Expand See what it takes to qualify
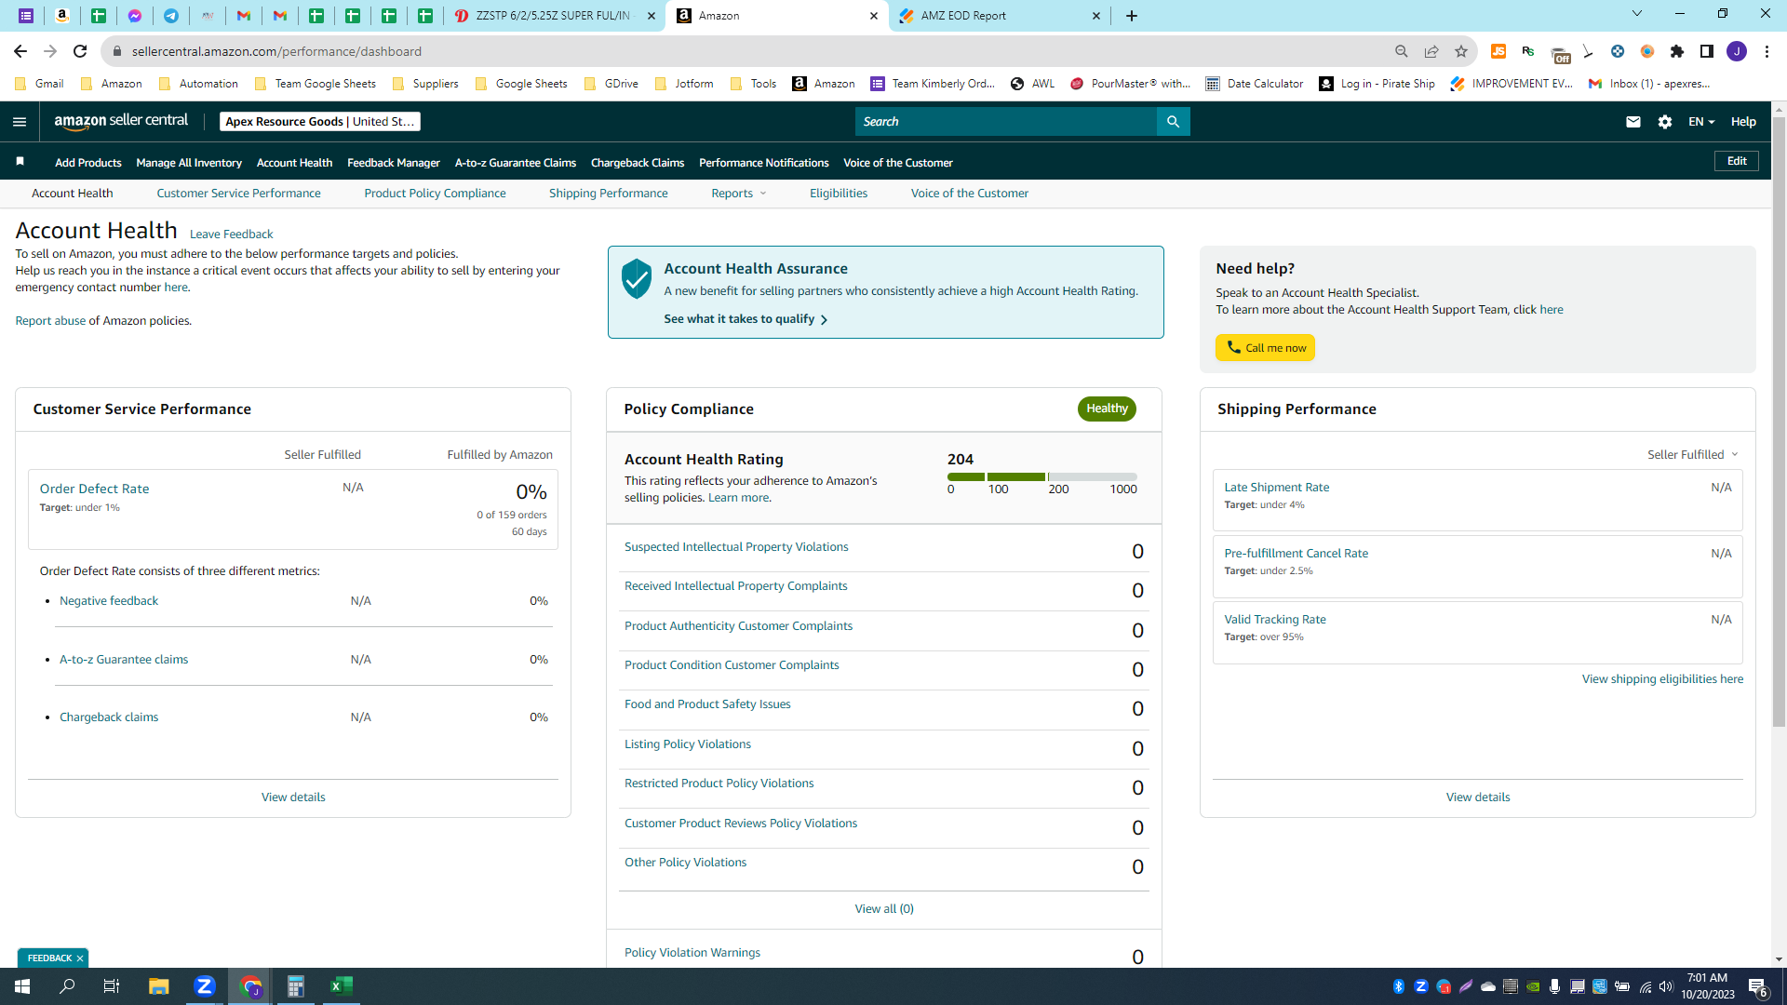1787x1005 pixels. pyautogui.click(x=746, y=319)
